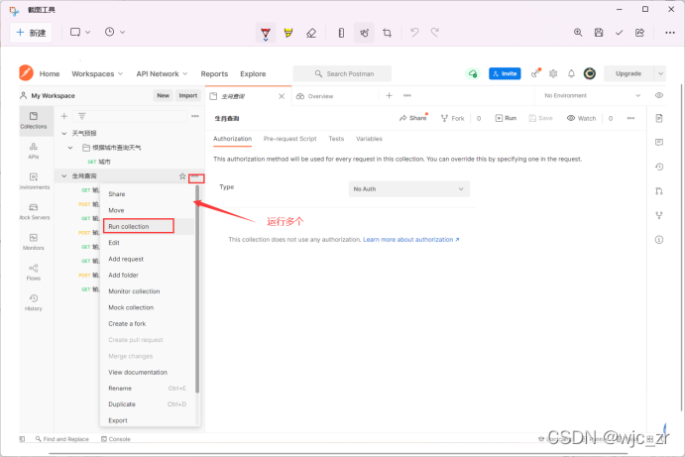Click the redo arrow in Snipping Tool

pyautogui.click(x=434, y=32)
